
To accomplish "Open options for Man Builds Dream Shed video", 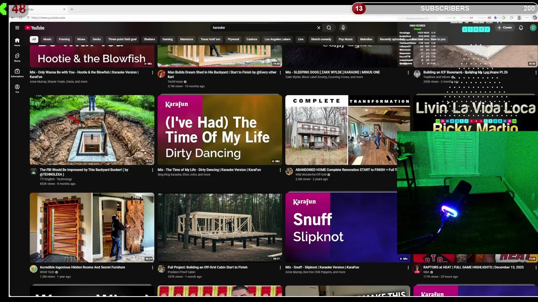I will coord(280,73).
